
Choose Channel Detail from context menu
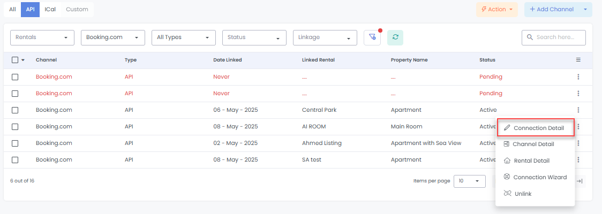535,144
